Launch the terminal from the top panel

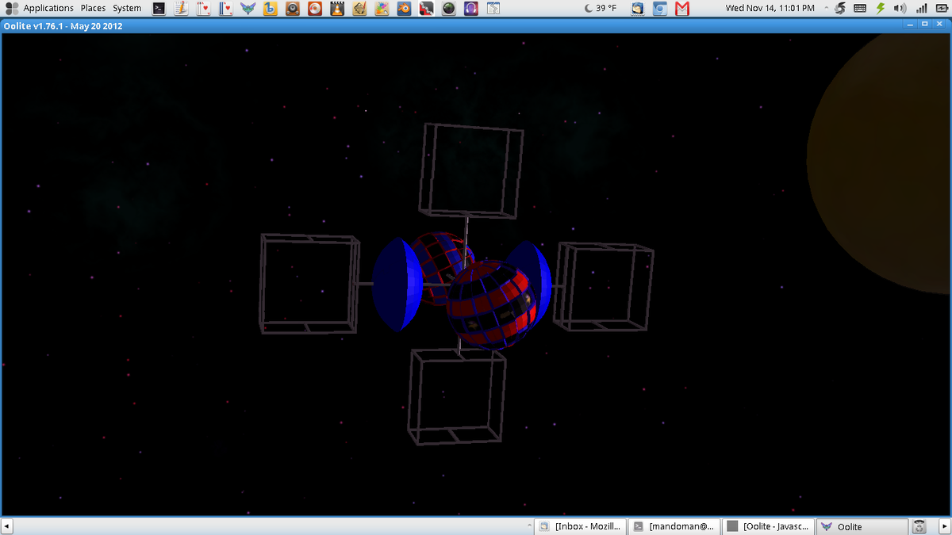(159, 9)
